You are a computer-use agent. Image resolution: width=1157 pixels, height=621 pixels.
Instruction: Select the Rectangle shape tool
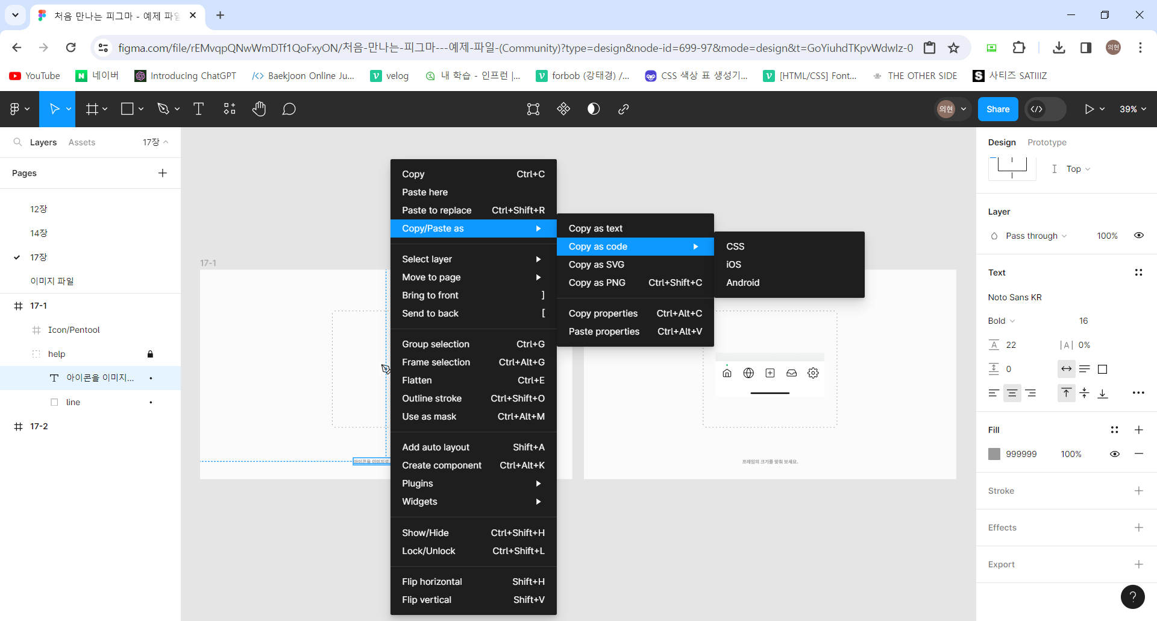pos(127,109)
